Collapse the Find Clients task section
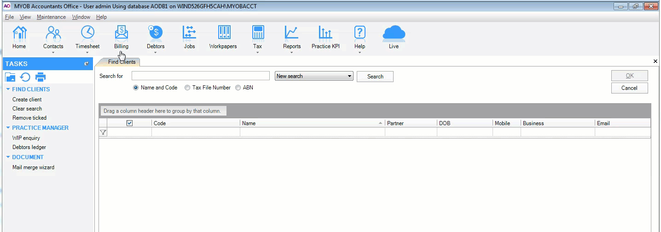Image resolution: width=661 pixels, height=232 pixels. pyautogui.click(x=8, y=89)
